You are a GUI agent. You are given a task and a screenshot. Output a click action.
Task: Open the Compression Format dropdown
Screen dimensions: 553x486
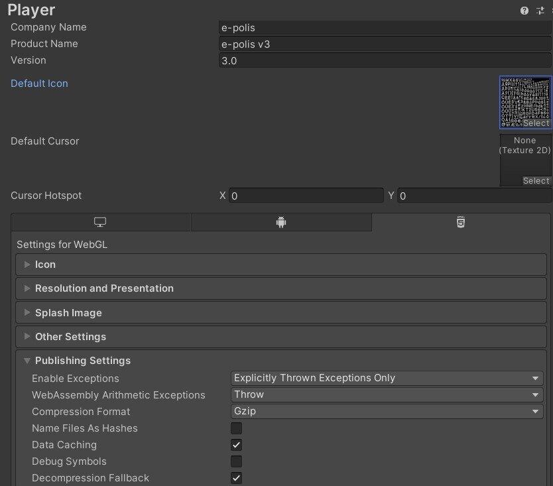click(x=387, y=411)
